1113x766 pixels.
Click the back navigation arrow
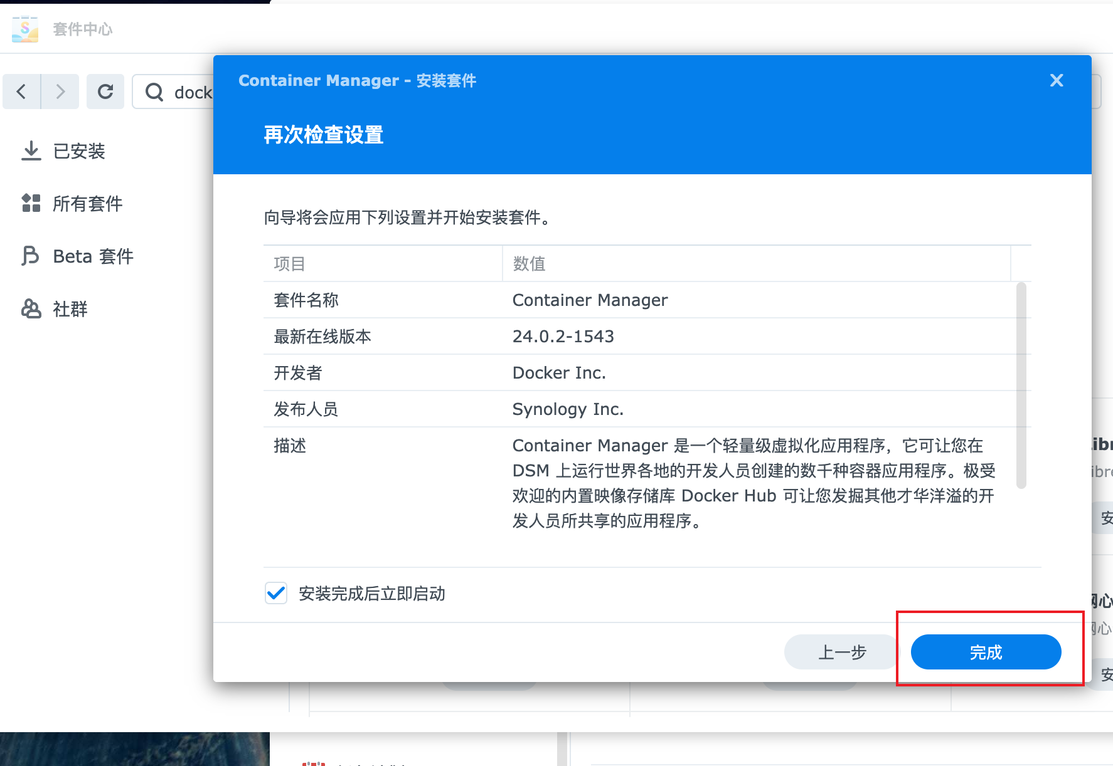coord(21,92)
